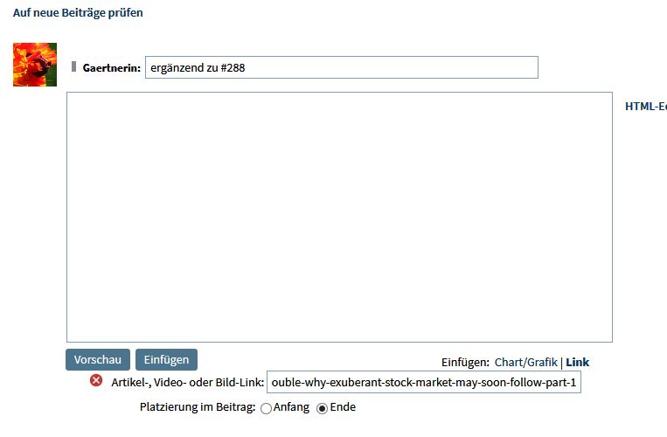
Task: Focus the subject field 'ergänzend zu #288'
Action: pyautogui.click(x=341, y=67)
